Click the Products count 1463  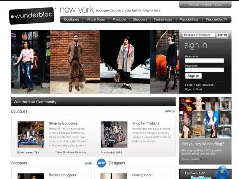click(119, 153)
